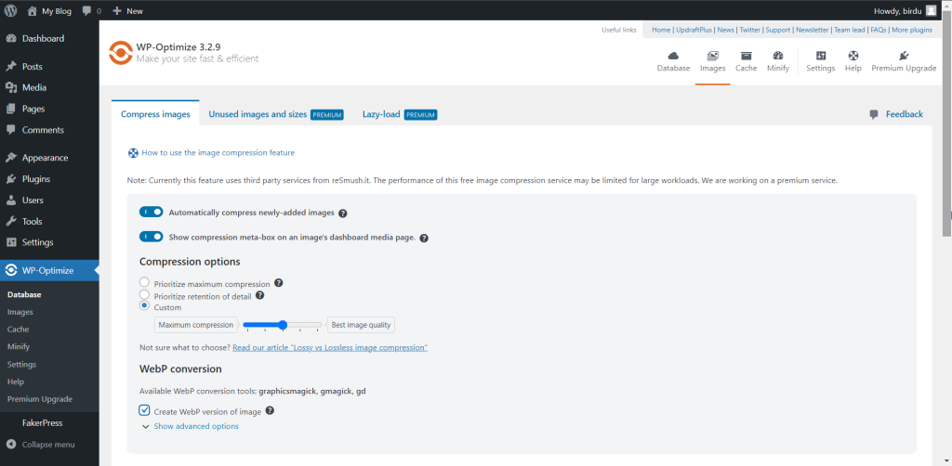Screen dimensions: 952x466
Task: Select Prioritize retention of detail radio
Action: (144, 294)
